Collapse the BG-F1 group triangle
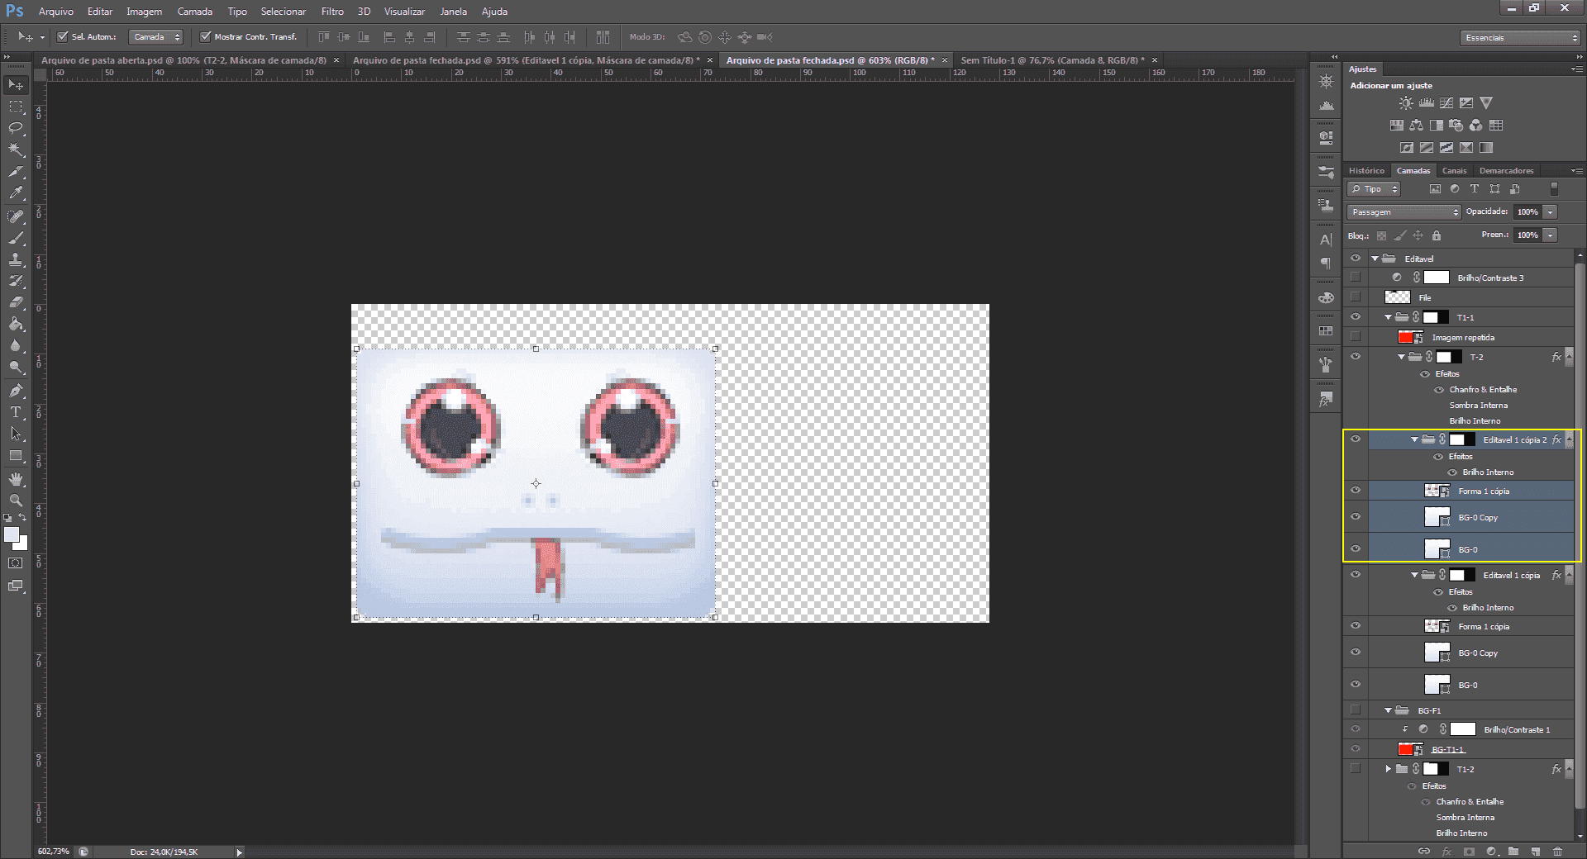This screenshot has width=1587, height=859. tap(1389, 710)
